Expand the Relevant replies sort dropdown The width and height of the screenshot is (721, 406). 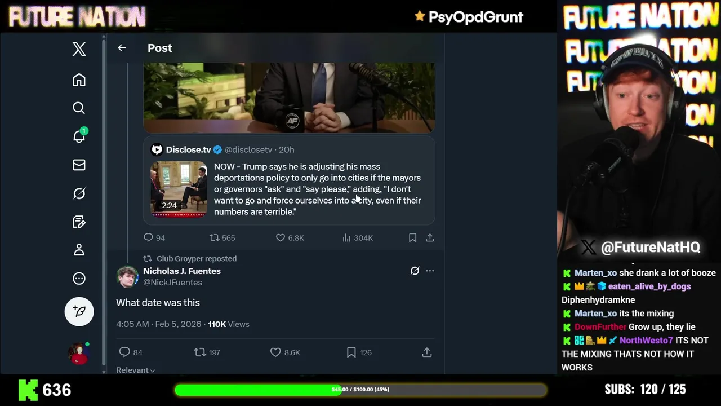tap(136, 370)
